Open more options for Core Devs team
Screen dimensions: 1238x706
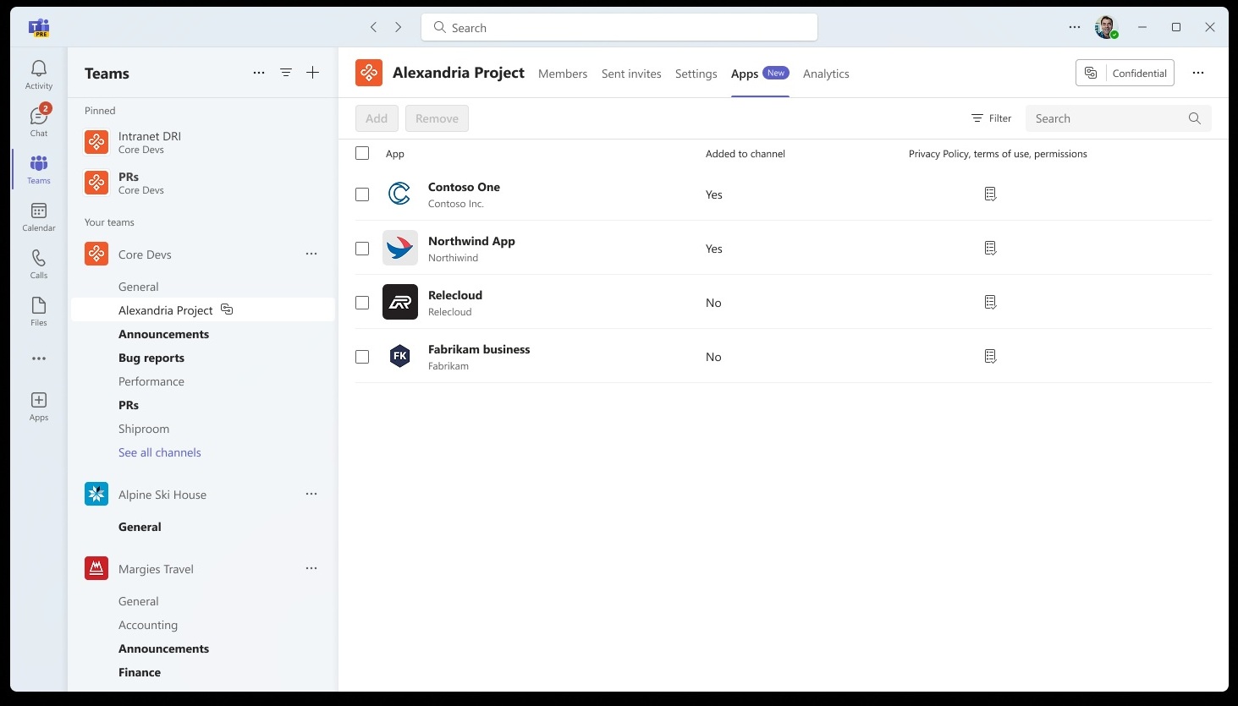311,254
